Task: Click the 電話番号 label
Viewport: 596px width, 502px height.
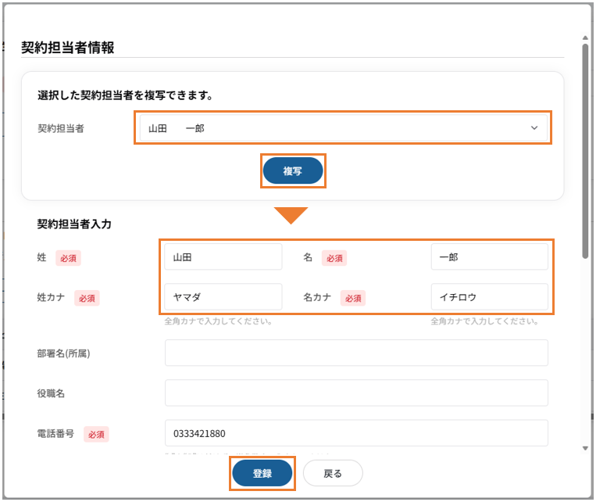Action: pos(55,433)
